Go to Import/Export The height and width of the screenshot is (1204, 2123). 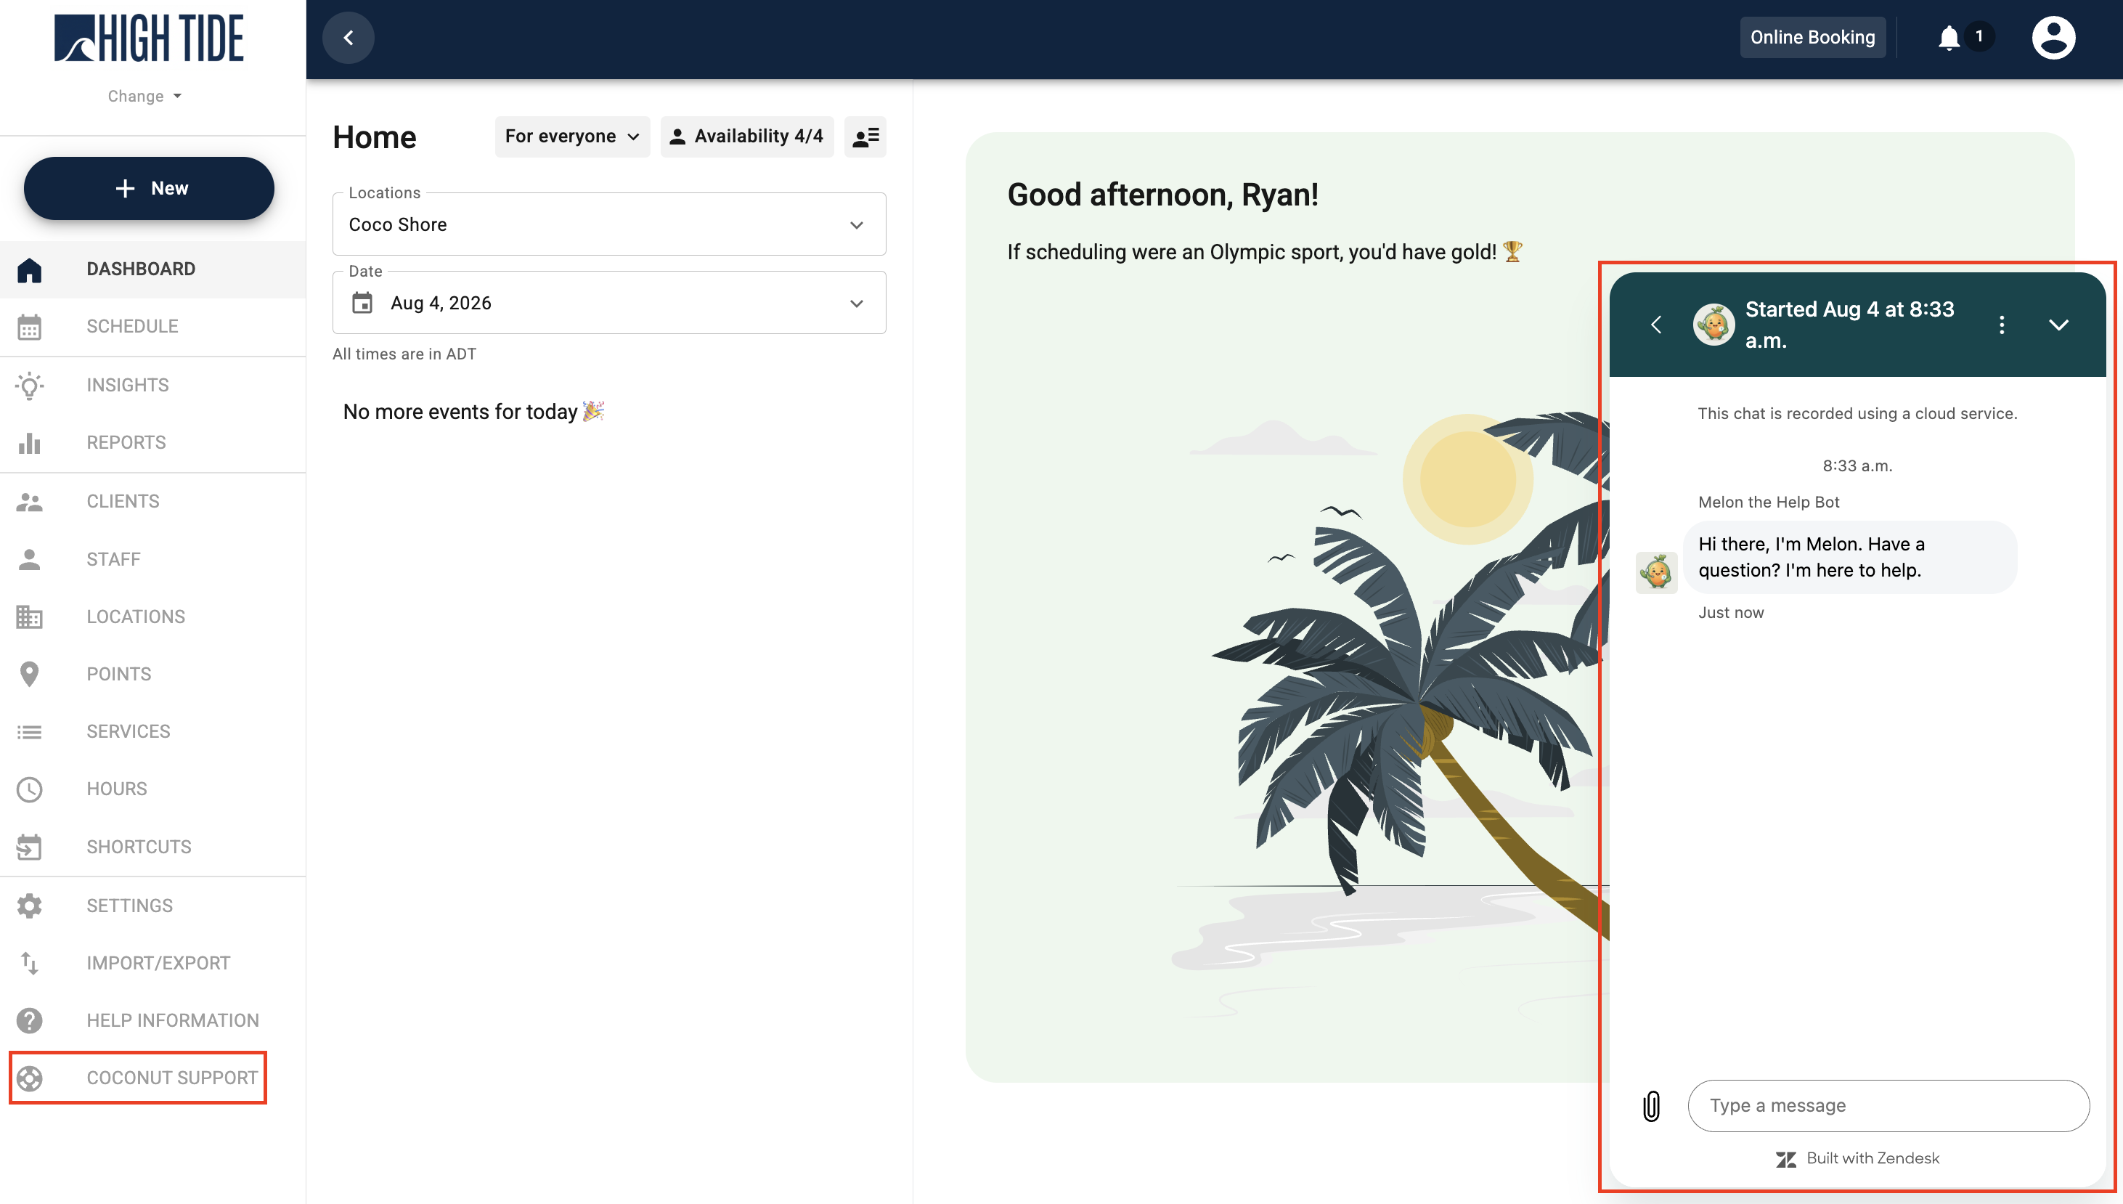point(153,962)
